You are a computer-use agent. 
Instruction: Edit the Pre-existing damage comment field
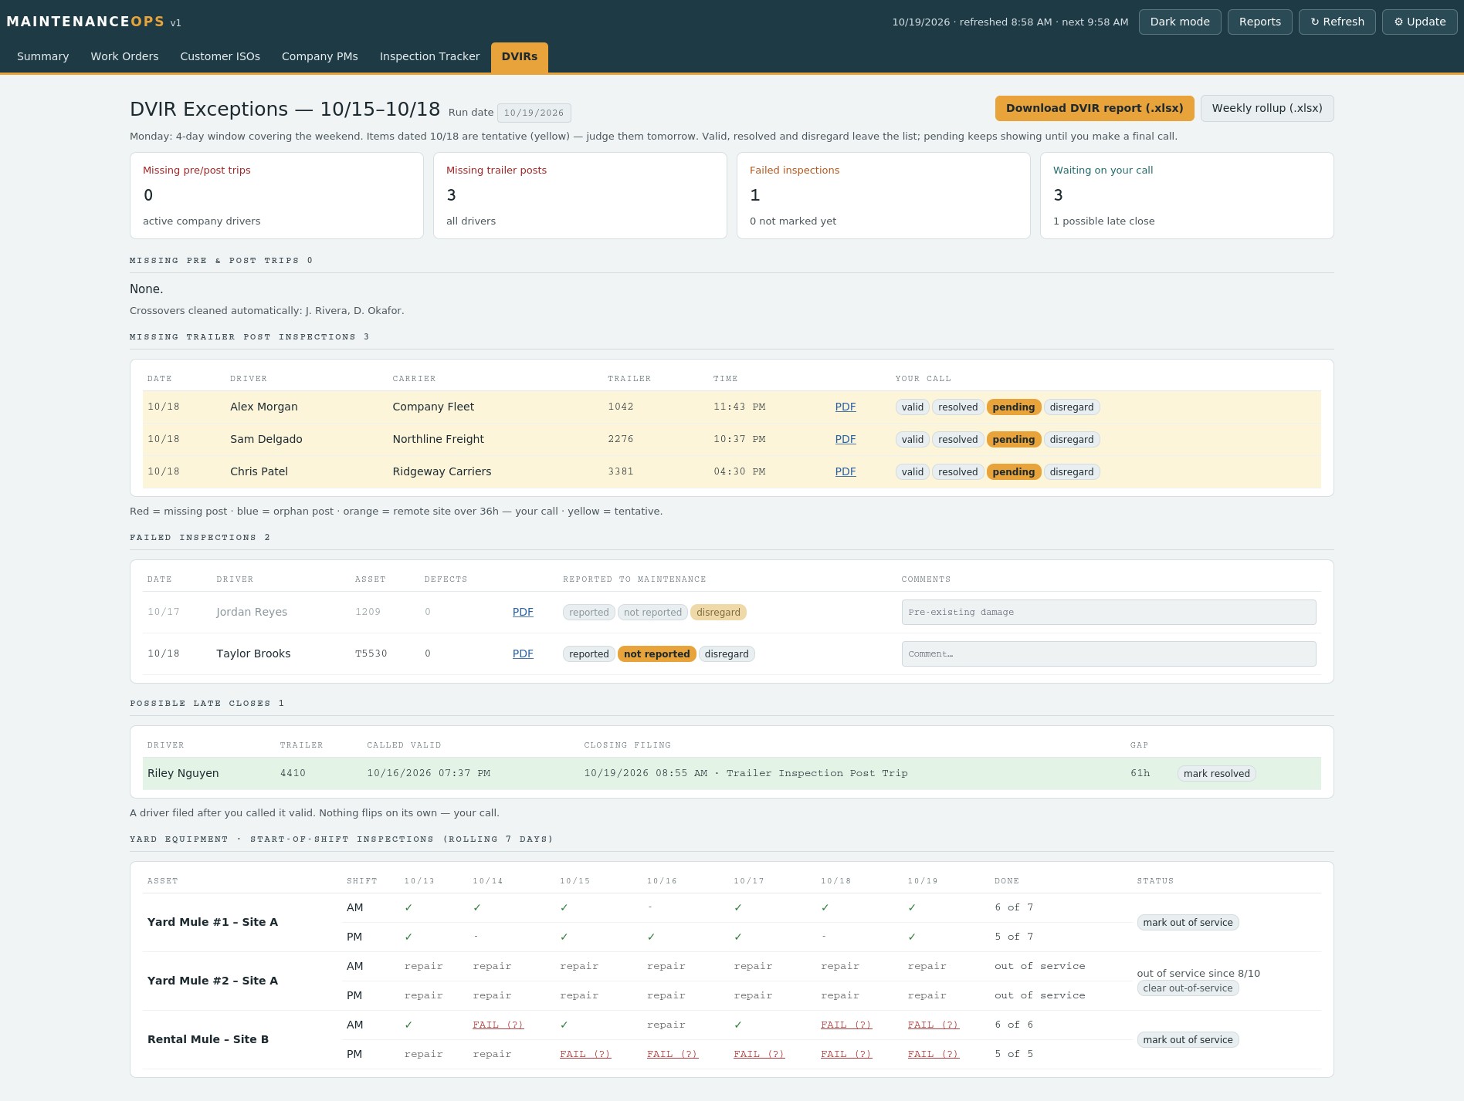pos(1108,612)
